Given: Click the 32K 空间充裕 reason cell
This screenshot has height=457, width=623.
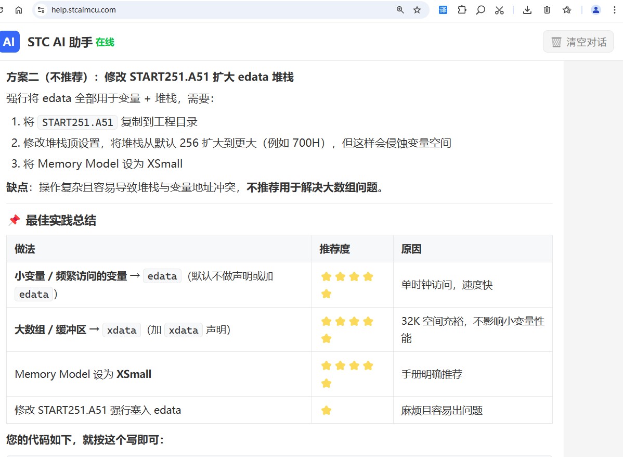Looking at the screenshot, I should [x=473, y=329].
